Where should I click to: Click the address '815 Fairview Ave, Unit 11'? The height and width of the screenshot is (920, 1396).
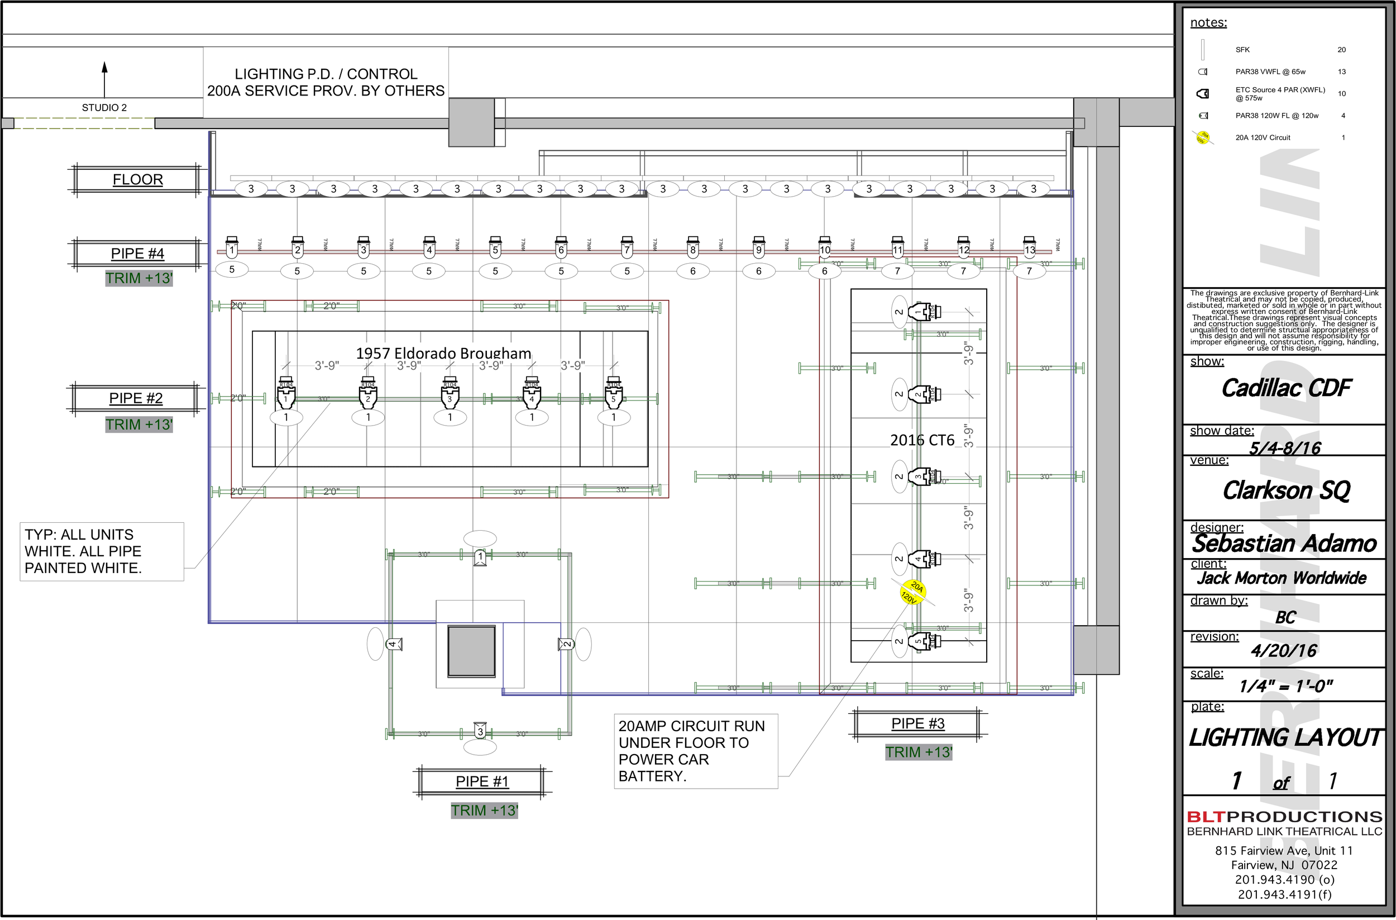(x=1284, y=850)
